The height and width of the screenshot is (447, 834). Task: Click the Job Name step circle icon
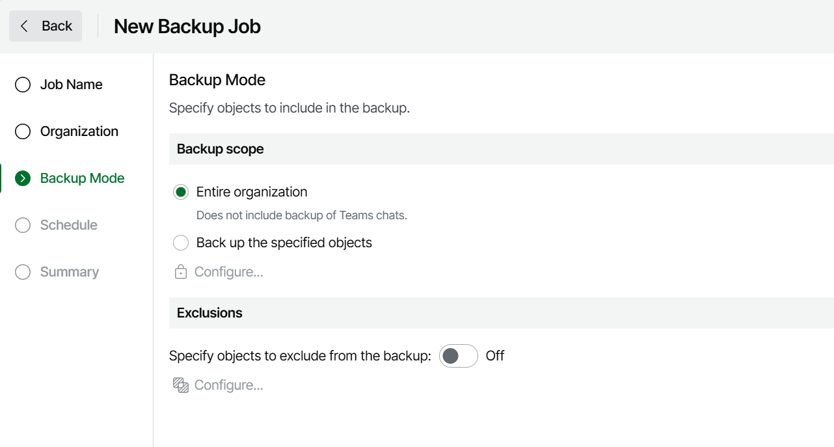(x=23, y=85)
